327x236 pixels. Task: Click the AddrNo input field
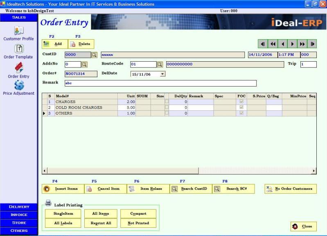(x=73, y=64)
